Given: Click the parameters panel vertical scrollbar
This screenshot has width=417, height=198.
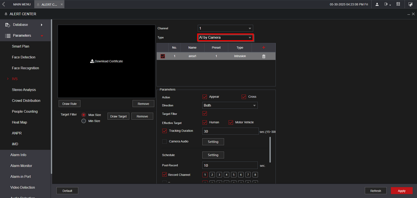Looking at the screenshot, I should click(x=270, y=149).
